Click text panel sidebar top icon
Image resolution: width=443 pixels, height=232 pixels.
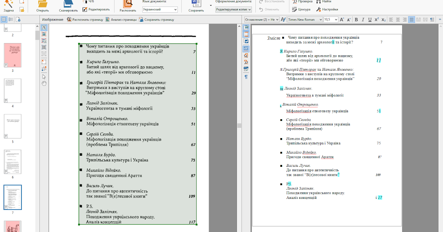(x=246, y=28)
